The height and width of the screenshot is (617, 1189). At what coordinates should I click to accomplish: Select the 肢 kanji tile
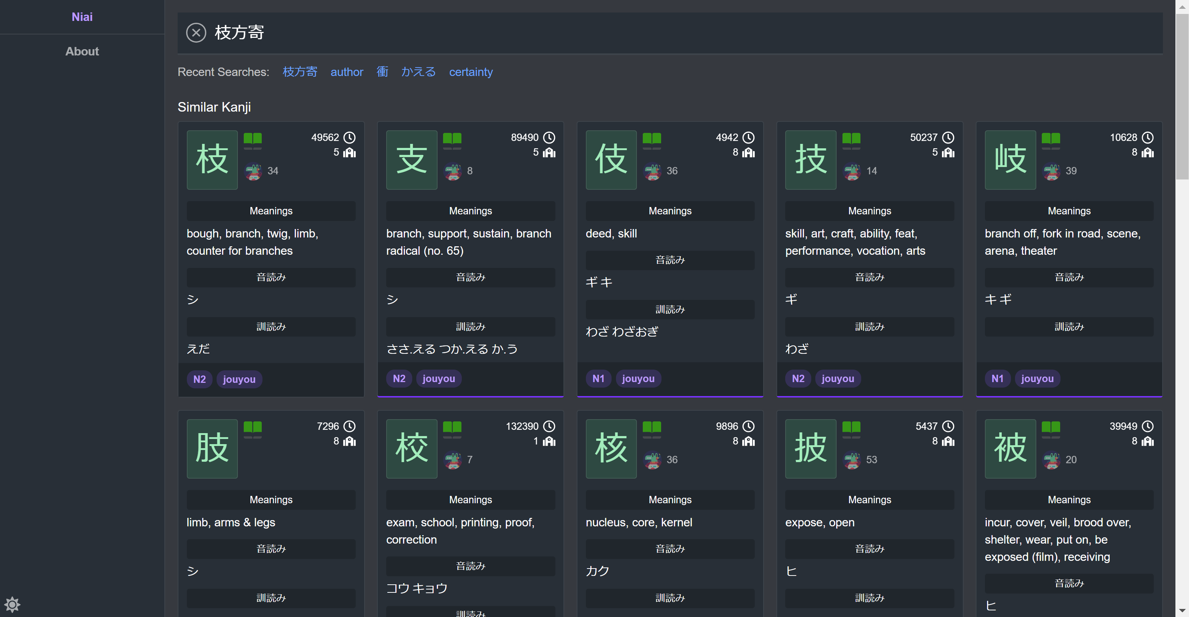(212, 448)
